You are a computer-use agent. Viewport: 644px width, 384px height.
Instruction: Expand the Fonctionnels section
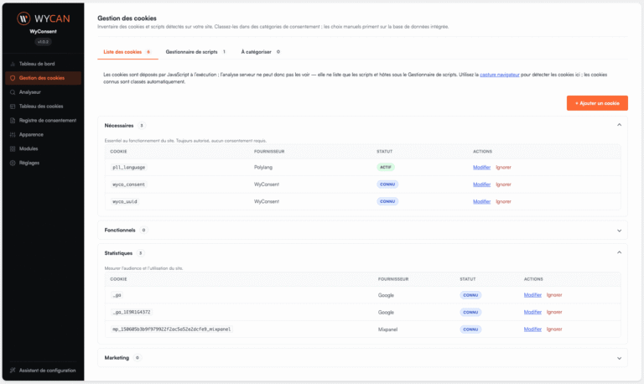619,231
